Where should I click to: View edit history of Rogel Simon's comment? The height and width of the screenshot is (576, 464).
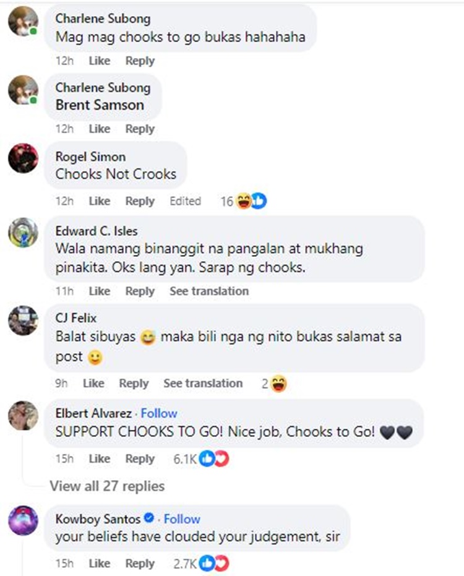[185, 201]
